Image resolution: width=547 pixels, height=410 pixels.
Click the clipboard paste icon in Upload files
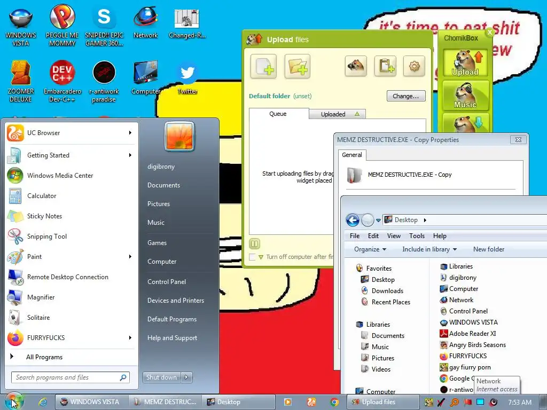click(385, 66)
